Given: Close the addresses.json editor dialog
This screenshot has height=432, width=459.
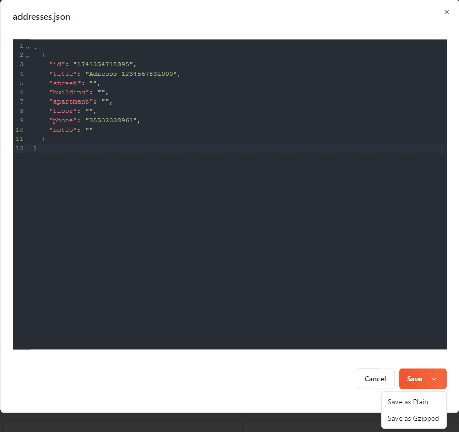Looking at the screenshot, I should click(446, 12).
